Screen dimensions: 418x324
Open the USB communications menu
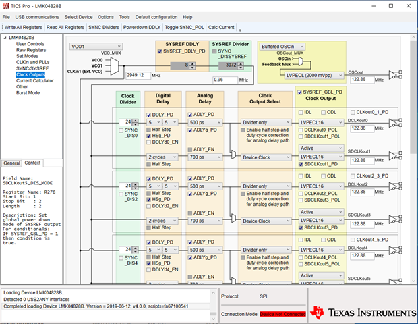coord(37,17)
